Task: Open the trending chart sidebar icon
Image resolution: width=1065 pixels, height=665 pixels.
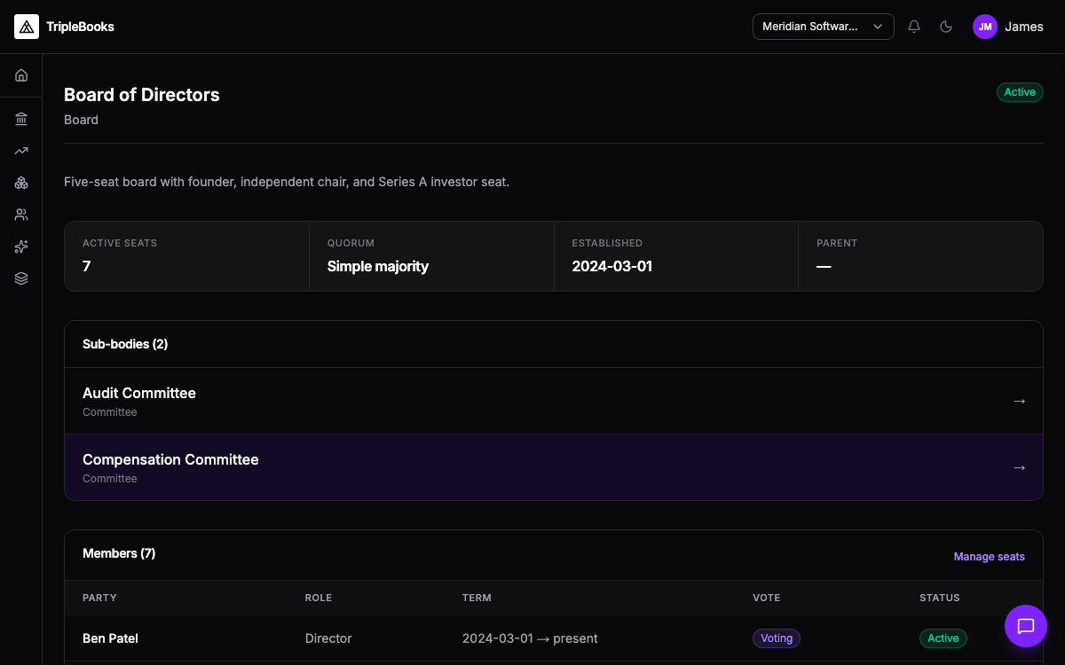Action: point(21,151)
